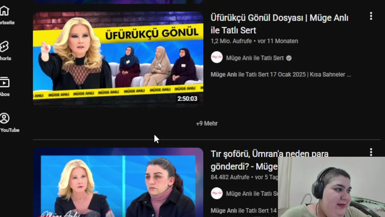This screenshot has height=217, width=385.
Task: Open the three-dot menu for the Üfürükçü Gönül video
Action: point(371,16)
